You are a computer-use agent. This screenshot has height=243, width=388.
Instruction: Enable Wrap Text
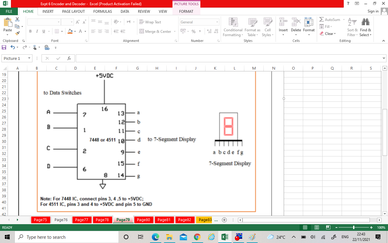pos(150,22)
